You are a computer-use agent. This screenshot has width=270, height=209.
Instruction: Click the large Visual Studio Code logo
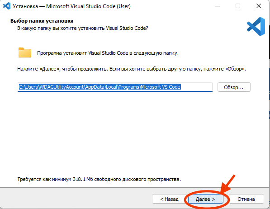coord(256,26)
